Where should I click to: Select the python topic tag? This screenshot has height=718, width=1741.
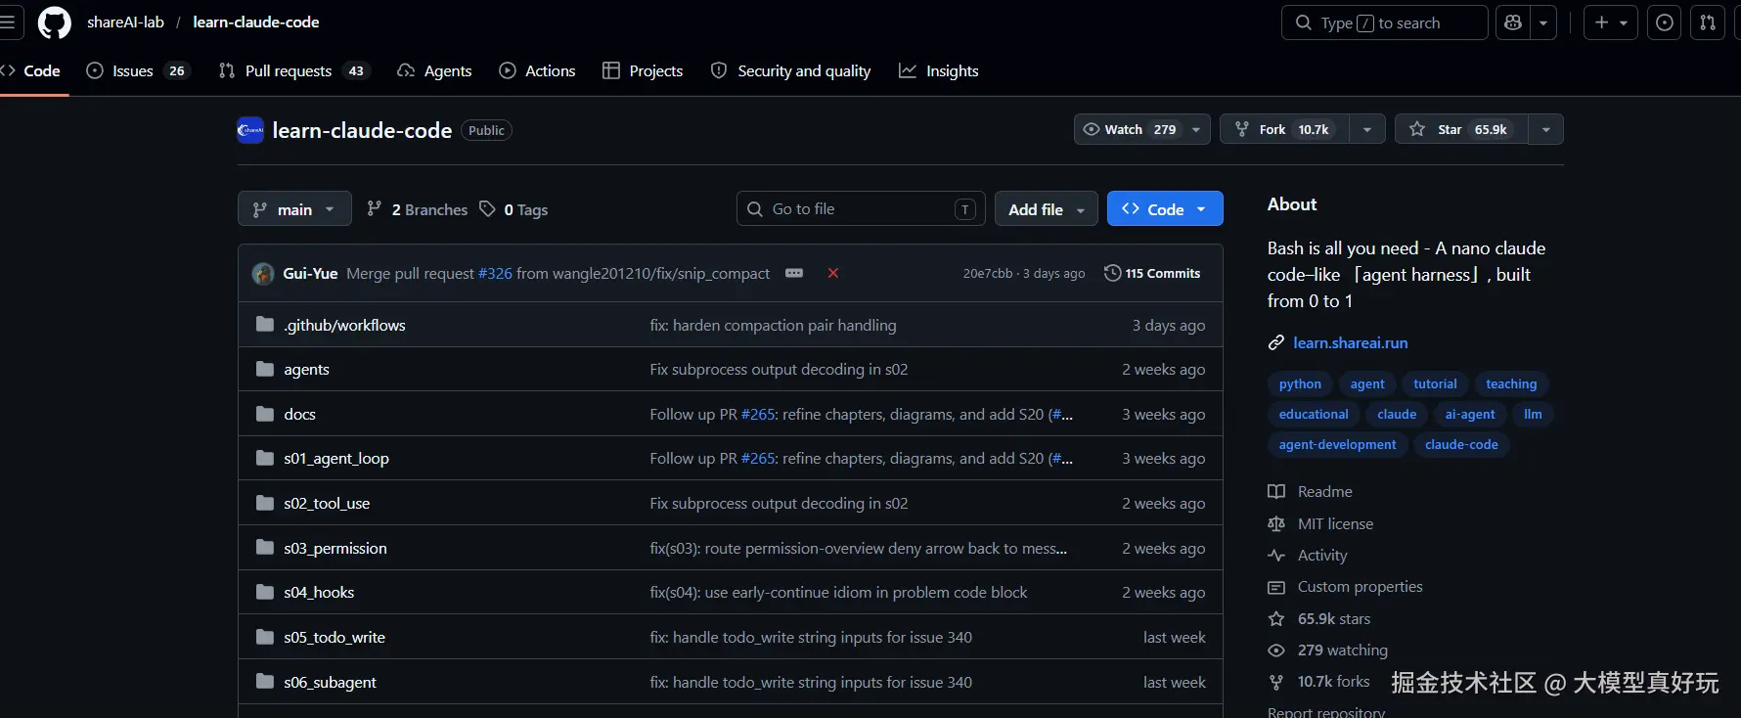click(1300, 384)
